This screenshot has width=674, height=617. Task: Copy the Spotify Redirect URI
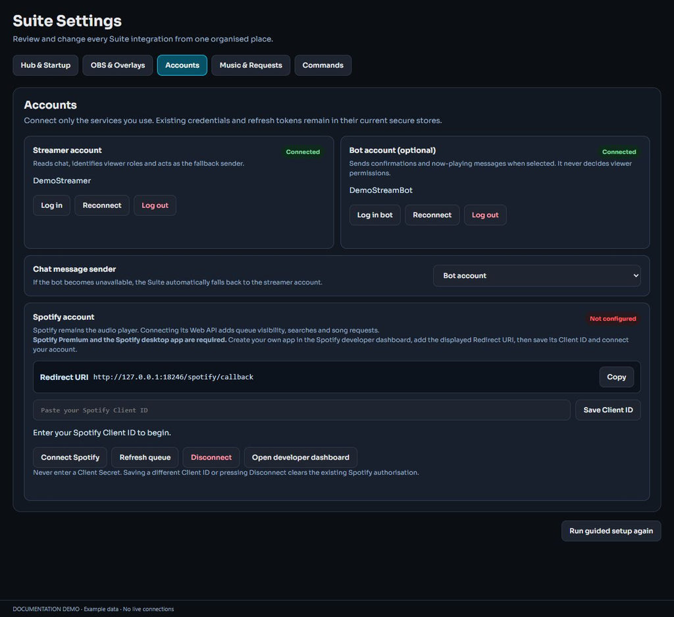pyautogui.click(x=616, y=377)
